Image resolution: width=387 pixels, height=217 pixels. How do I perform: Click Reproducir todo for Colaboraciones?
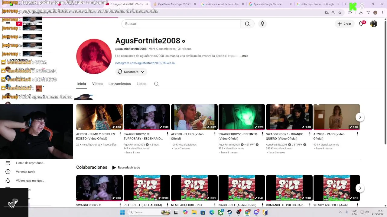(x=126, y=168)
